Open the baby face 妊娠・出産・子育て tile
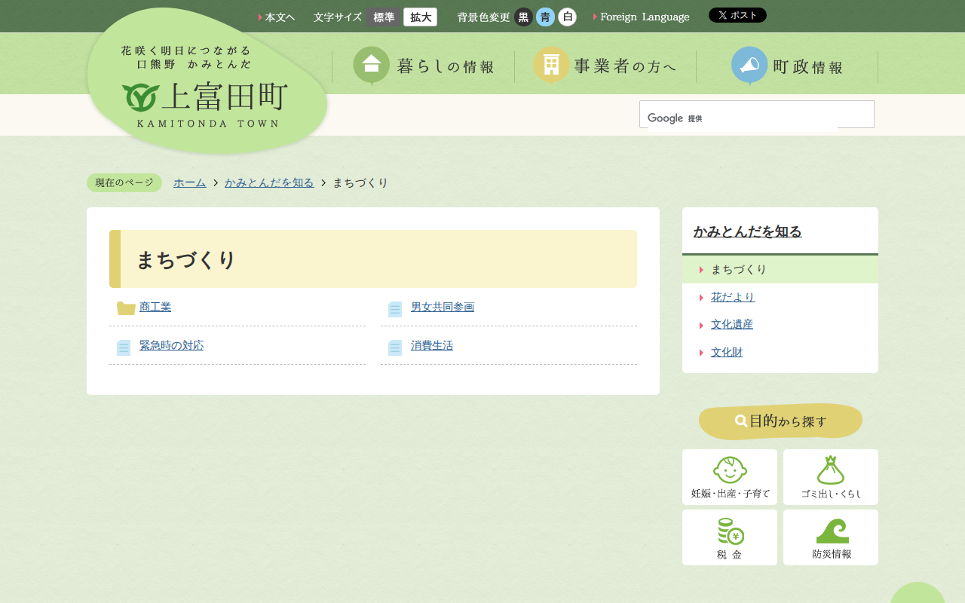 tap(730, 477)
